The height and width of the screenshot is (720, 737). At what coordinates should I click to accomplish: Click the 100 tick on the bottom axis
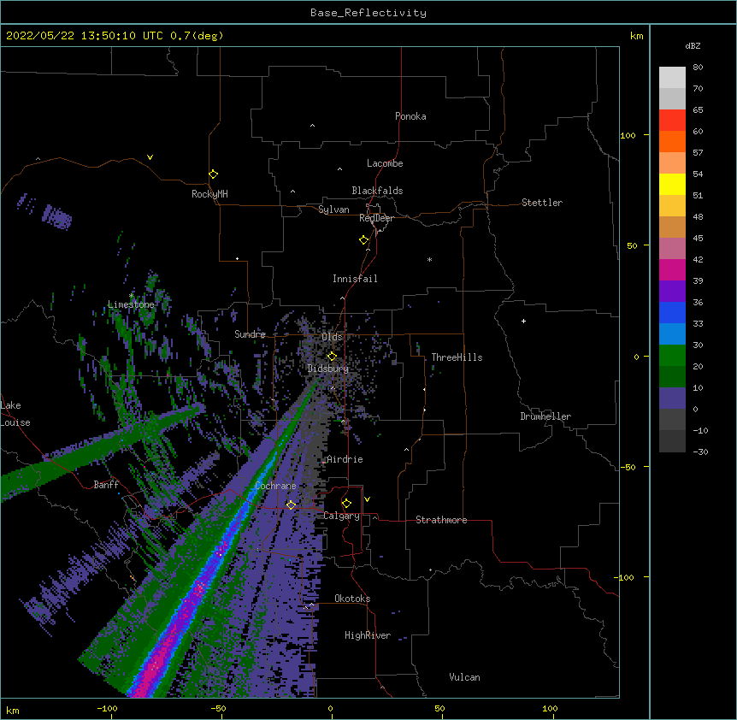(x=550, y=708)
